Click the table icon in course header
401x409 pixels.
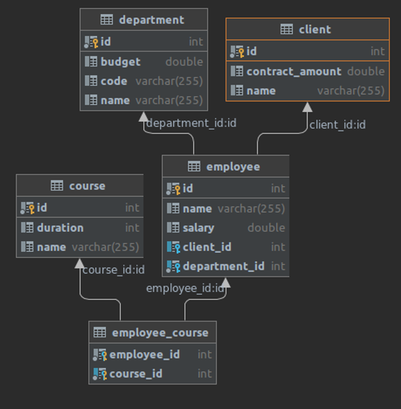pyautogui.click(x=57, y=185)
